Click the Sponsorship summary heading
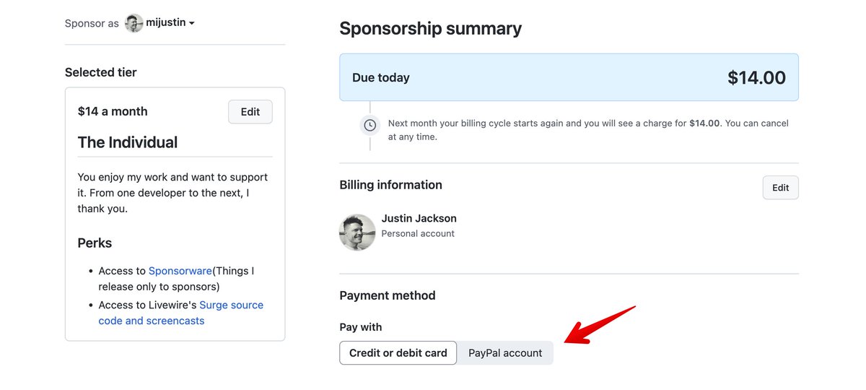The height and width of the screenshot is (390, 866). tap(430, 29)
